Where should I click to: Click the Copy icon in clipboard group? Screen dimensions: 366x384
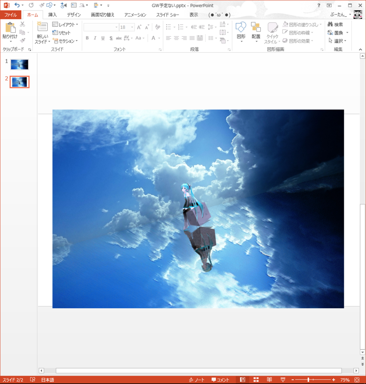click(x=22, y=32)
